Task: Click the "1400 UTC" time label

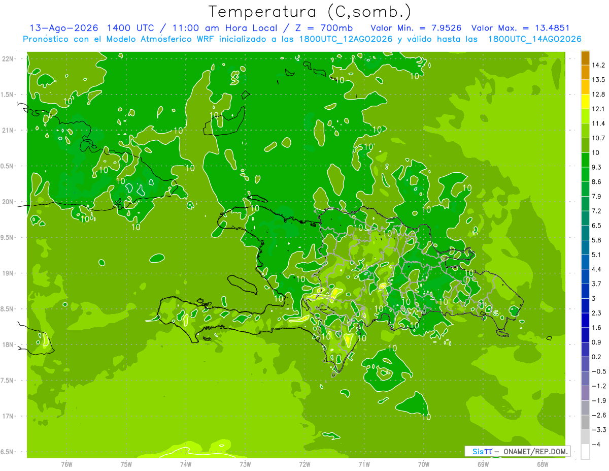Action: pos(131,28)
